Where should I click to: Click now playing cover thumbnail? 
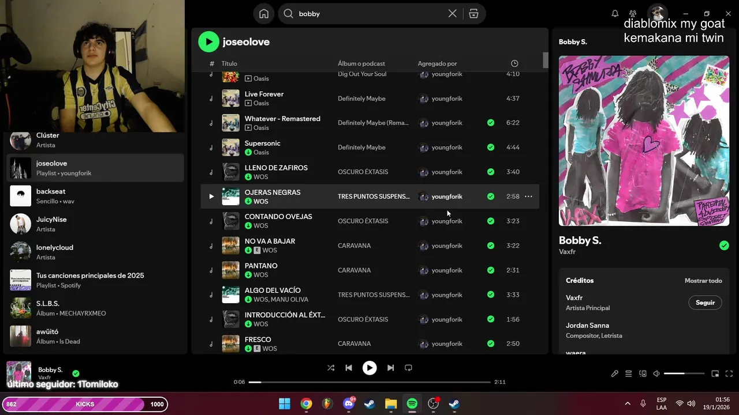[18, 373]
